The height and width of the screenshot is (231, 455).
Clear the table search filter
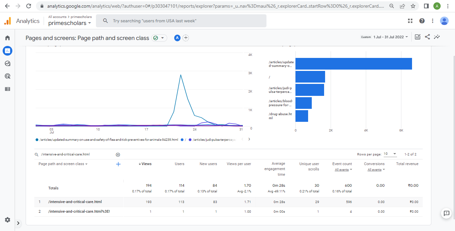point(118,154)
